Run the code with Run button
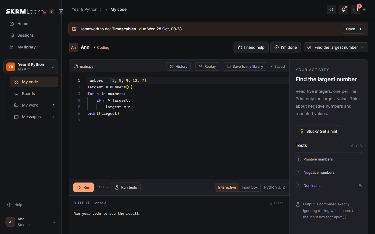This screenshot has height=234, width=375. (84, 187)
